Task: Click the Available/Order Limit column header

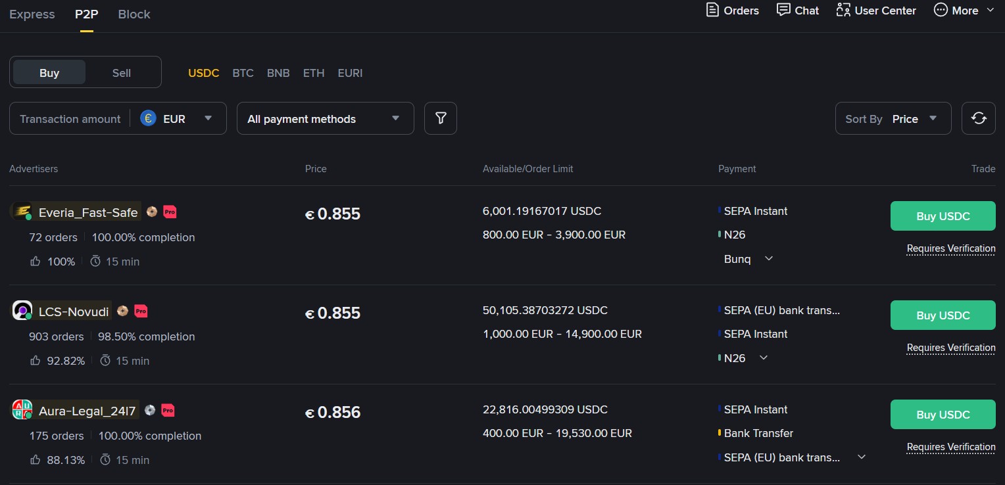Action: pos(528,169)
